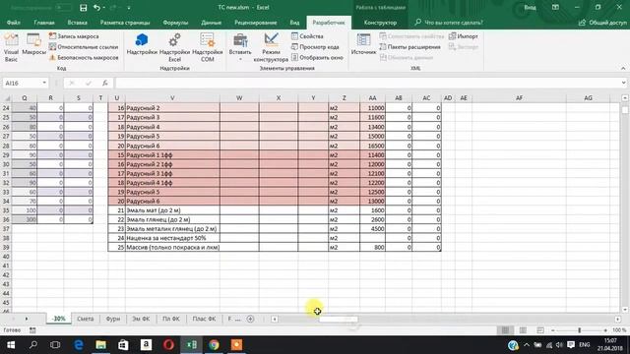Switch to Page Layout view
Image resolution: width=630 pixels, height=354 pixels.
[x=523, y=330]
